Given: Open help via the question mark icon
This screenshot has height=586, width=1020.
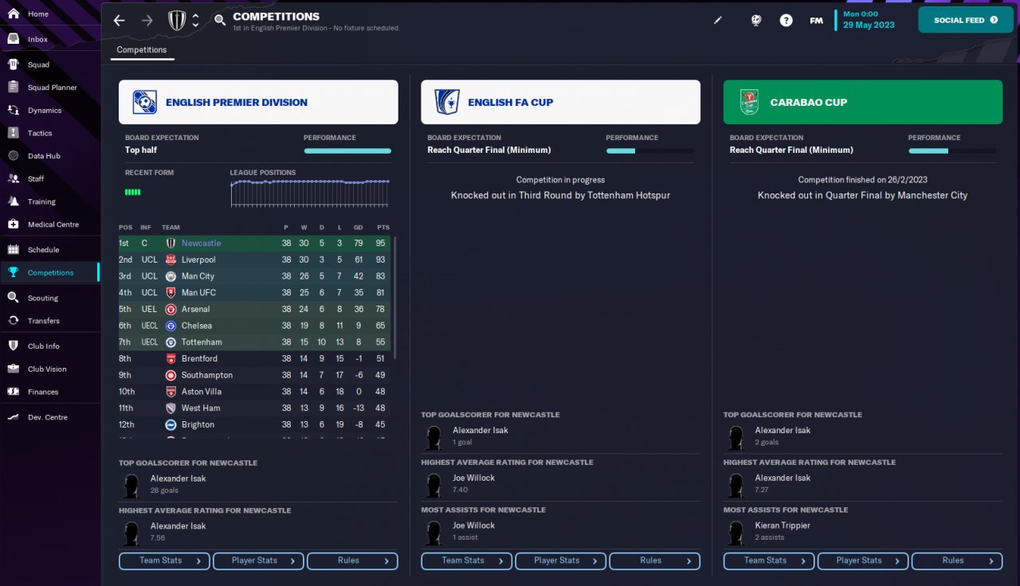Looking at the screenshot, I should pyautogui.click(x=787, y=21).
